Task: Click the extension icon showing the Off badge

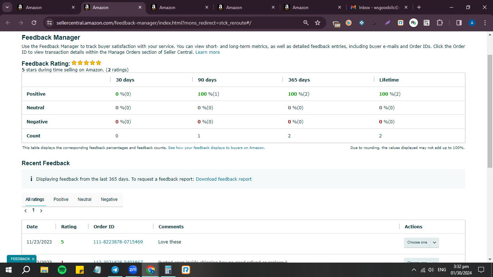Action: pyautogui.click(x=336, y=23)
